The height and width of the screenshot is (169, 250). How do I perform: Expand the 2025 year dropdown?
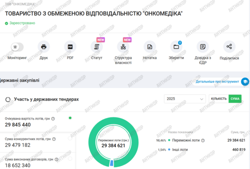coord(185,99)
